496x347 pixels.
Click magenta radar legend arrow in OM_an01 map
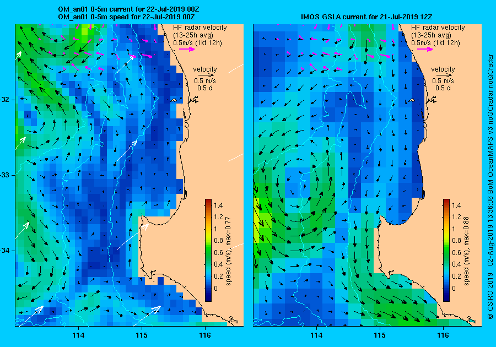click(x=187, y=49)
